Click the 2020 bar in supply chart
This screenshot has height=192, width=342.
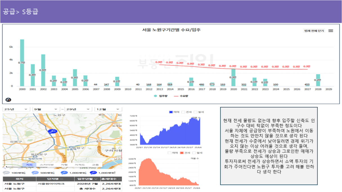coord(233,77)
